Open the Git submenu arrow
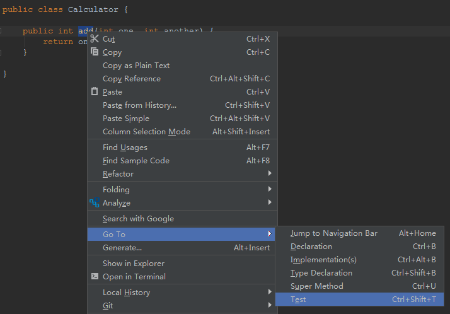The width and height of the screenshot is (450, 314). click(270, 305)
